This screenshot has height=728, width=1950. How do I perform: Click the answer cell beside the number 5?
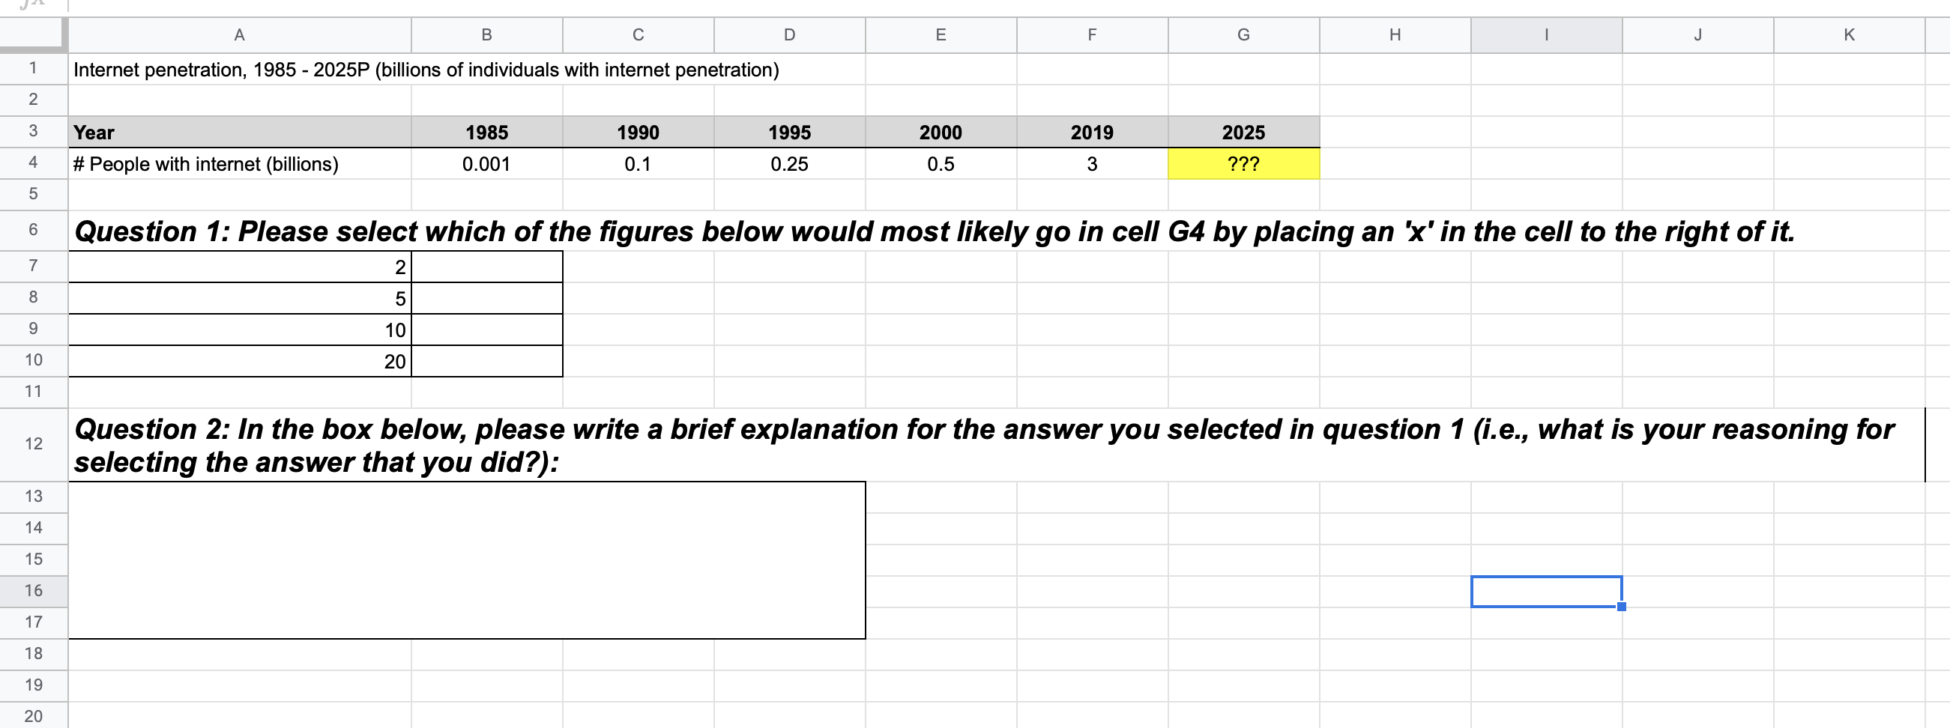(x=486, y=297)
